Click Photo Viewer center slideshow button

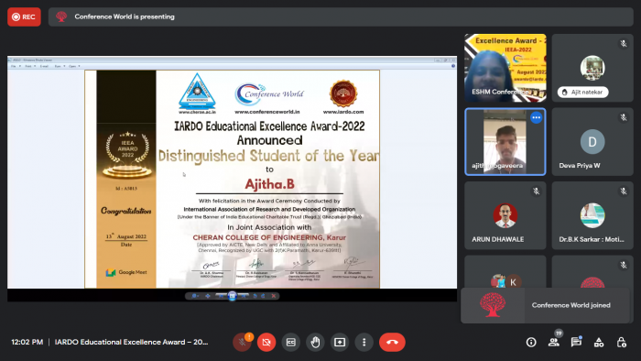(233, 296)
